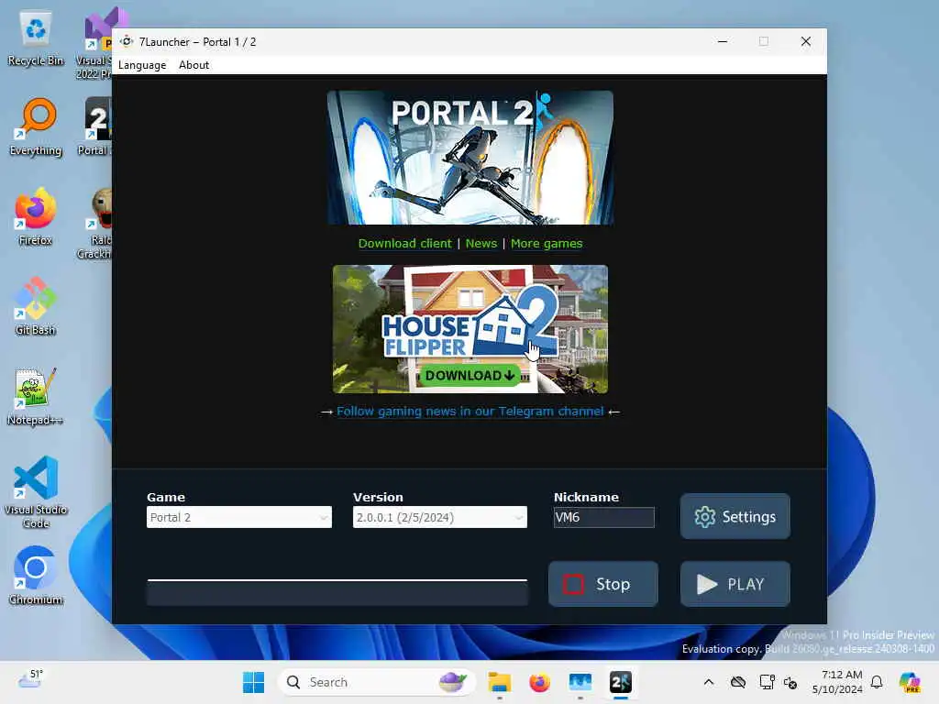
Task: Click the Nickname field containing VM6
Action: 603,517
